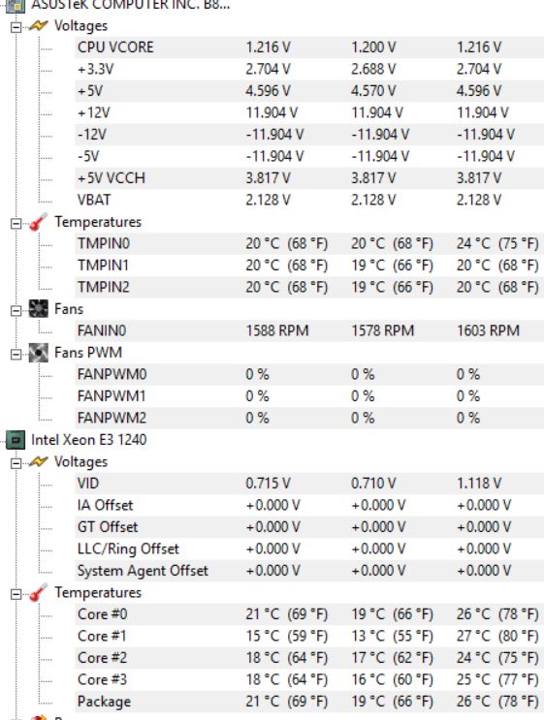
Task: Select the Package temperature row
Action: coord(309,702)
